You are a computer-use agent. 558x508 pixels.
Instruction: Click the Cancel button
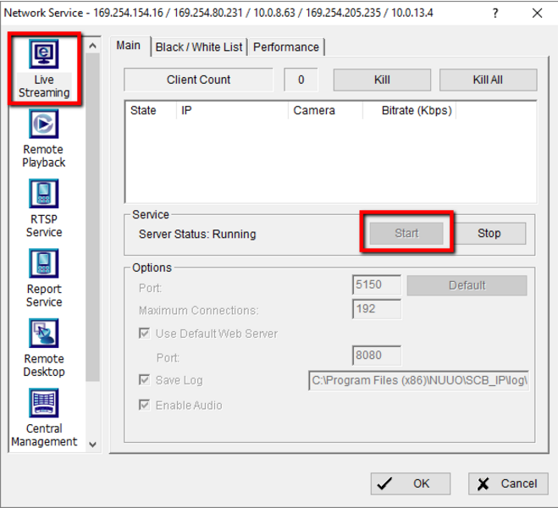click(x=508, y=483)
